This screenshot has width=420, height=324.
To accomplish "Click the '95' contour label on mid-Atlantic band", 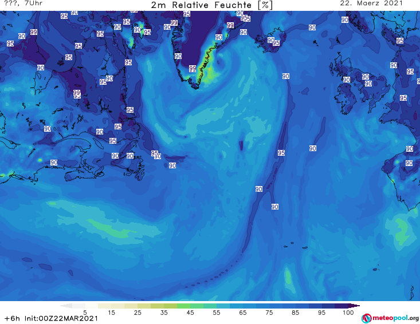I will click(281, 153).
